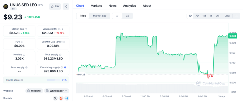Click the 1.98% (1d) price change
This screenshot has height=101, width=243.
tap(32, 17)
